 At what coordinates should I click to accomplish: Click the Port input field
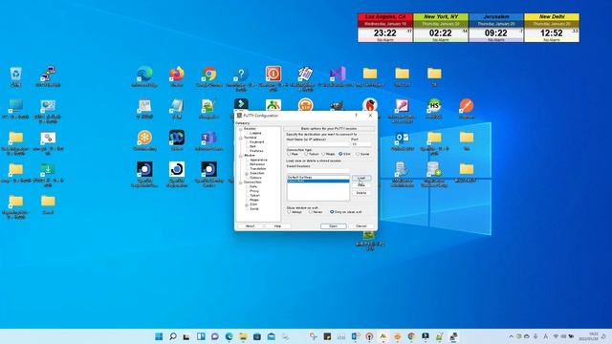point(361,144)
